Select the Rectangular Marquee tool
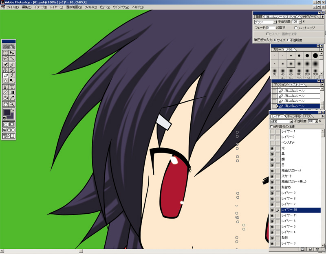 click(6, 53)
